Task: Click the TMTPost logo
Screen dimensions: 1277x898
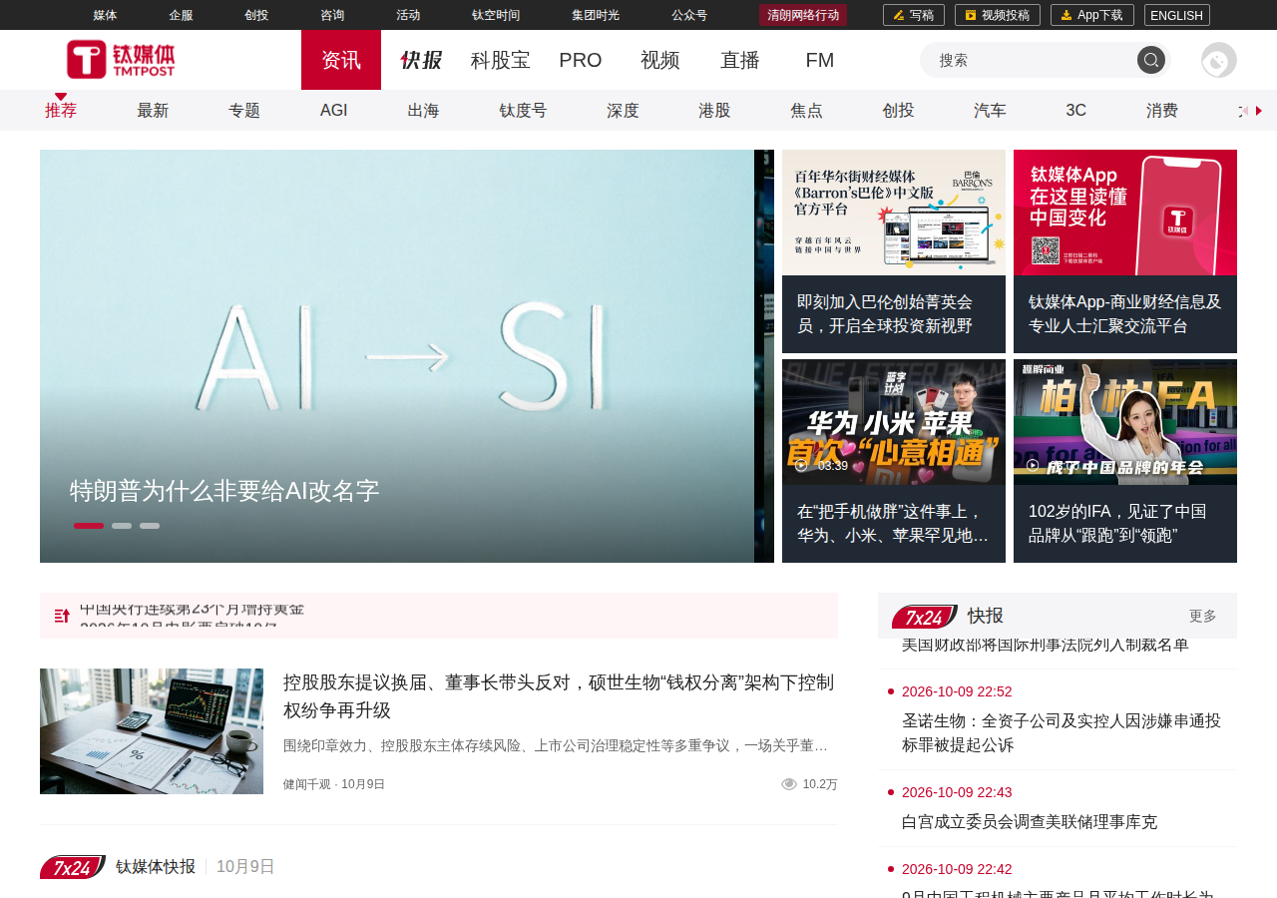Action: click(x=121, y=60)
